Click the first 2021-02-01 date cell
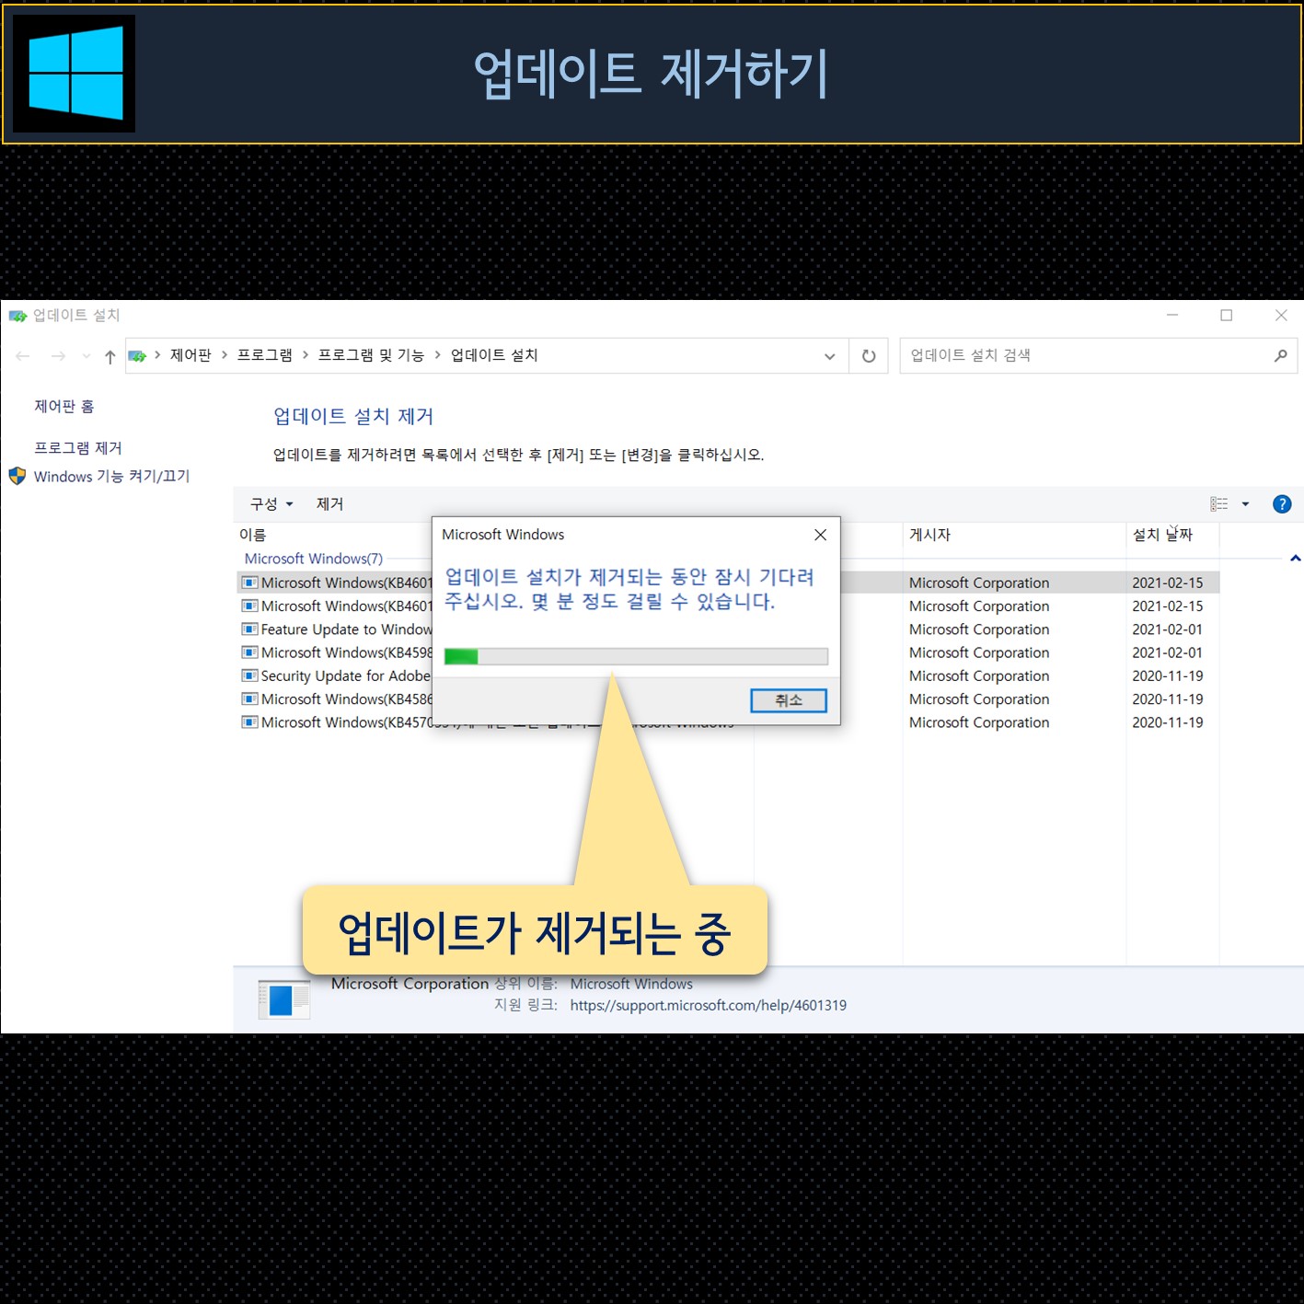The image size is (1304, 1304). pos(1167,629)
